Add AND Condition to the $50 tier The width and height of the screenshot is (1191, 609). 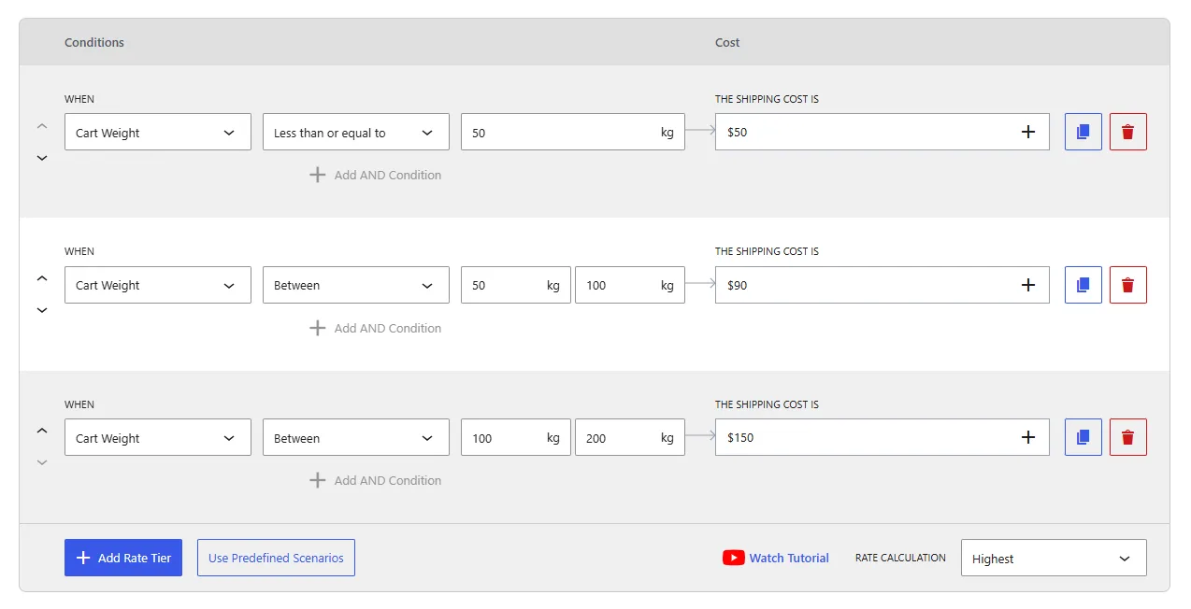coord(376,175)
